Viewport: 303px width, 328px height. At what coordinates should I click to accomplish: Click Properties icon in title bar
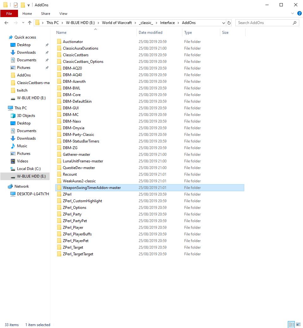(x=16, y=5)
